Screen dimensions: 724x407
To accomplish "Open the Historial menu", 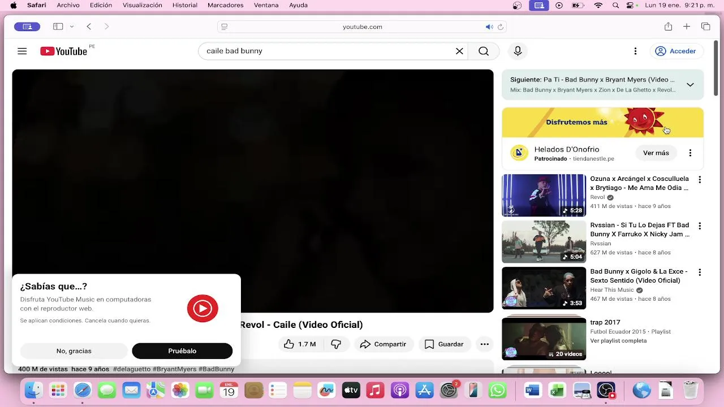I will 185,5.
